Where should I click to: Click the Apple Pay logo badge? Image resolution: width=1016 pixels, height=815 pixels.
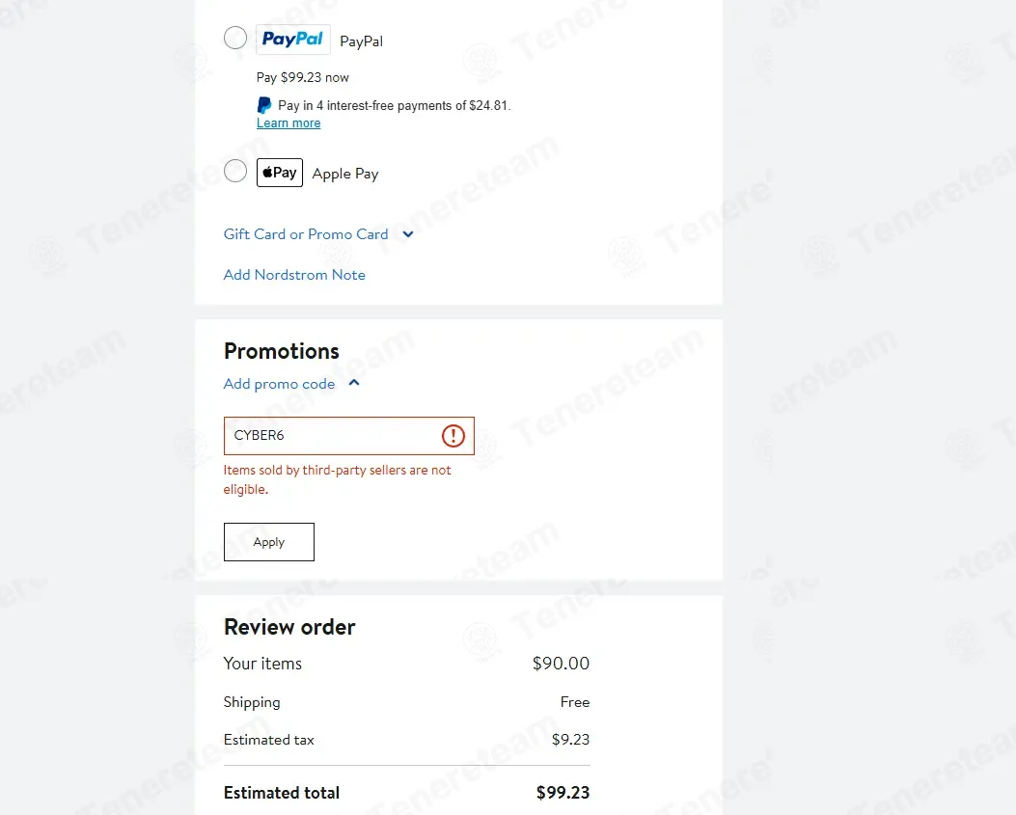pyautogui.click(x=279, y=173)
